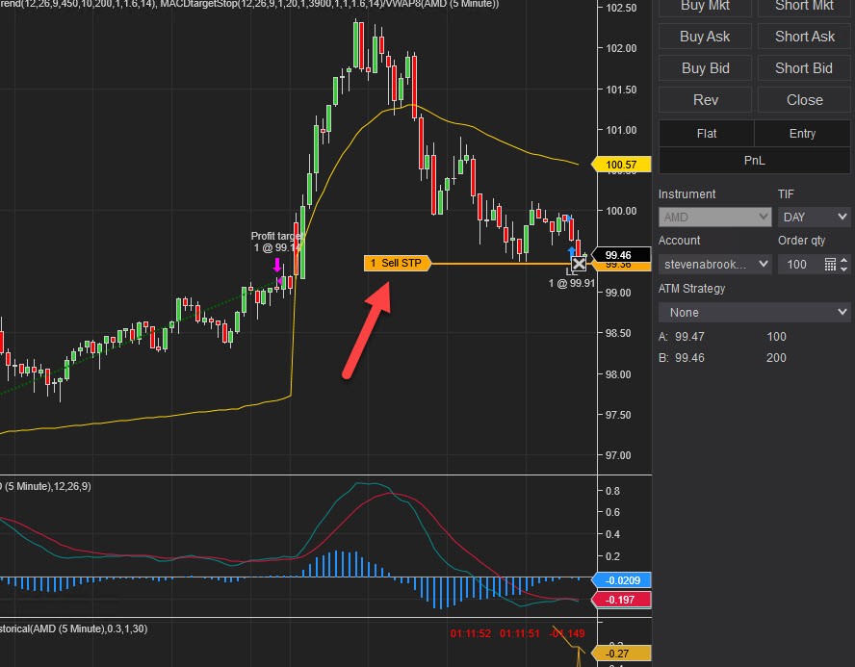Viewport: 855px width, 667px height.
Task: Select the Entry price box
Action: 802,134
